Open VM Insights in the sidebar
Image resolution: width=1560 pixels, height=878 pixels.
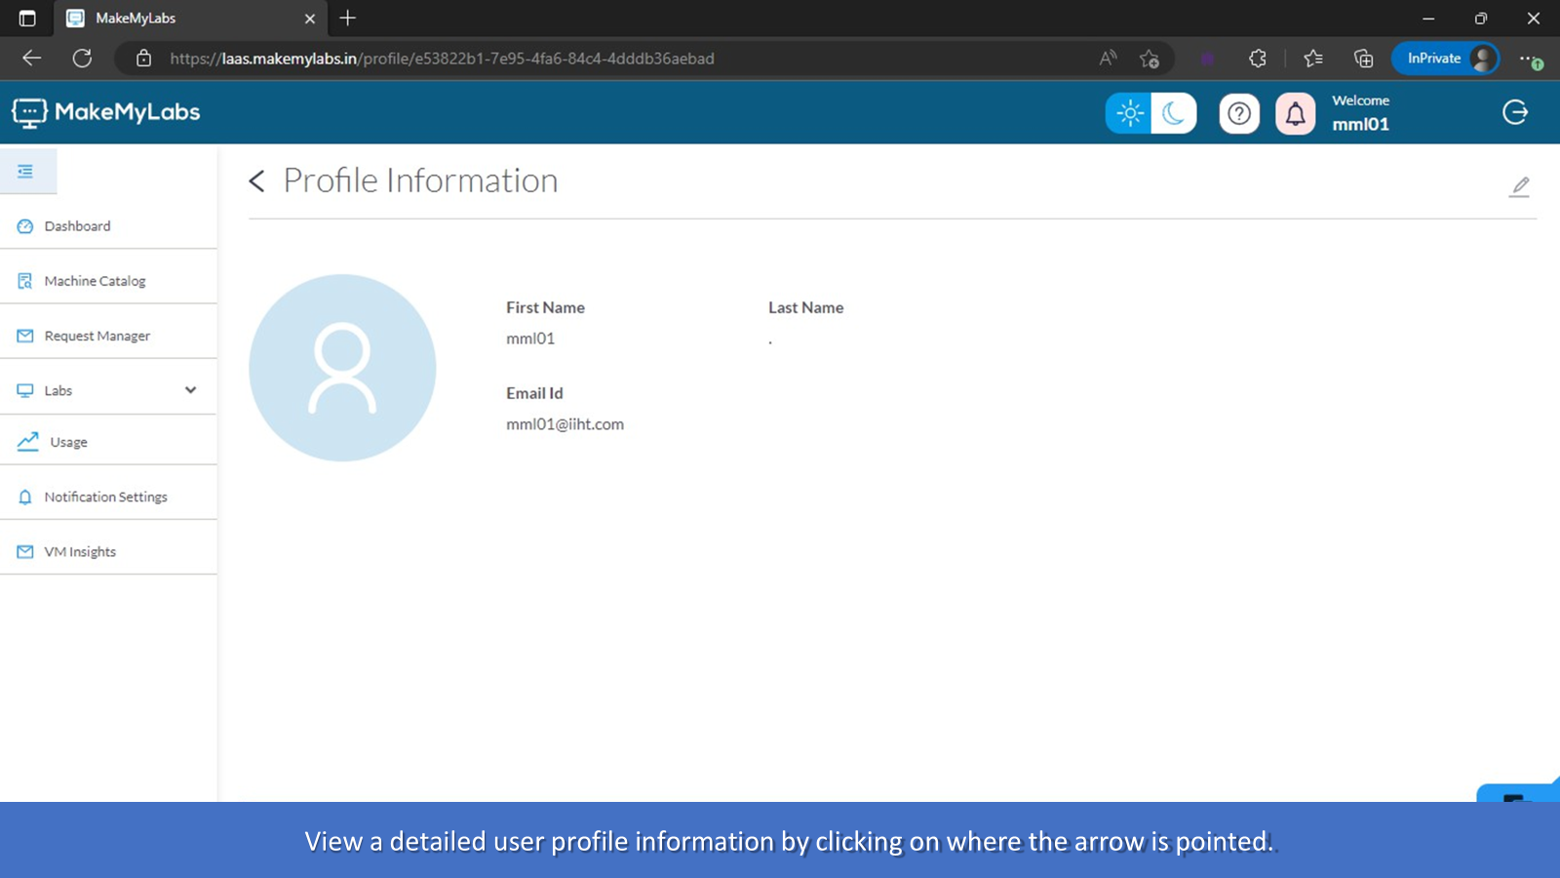[x=80, y=552]
